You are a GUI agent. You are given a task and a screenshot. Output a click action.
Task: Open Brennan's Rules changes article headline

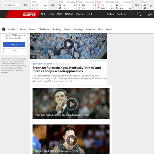pos(66,70)
